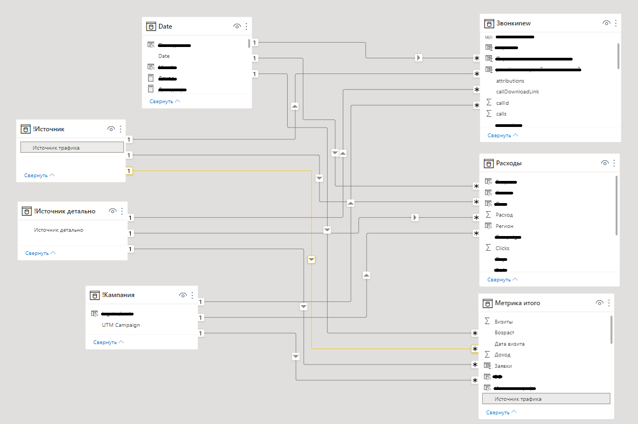Click the Date table header icon
This screenshot has width=638, height=424.
pyautogui.click(x=151, y=26)
